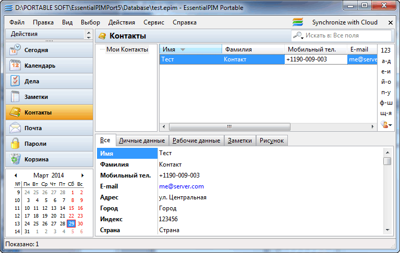Expand the Действия dropdown panel
The image size is (400, 253).
88,34
